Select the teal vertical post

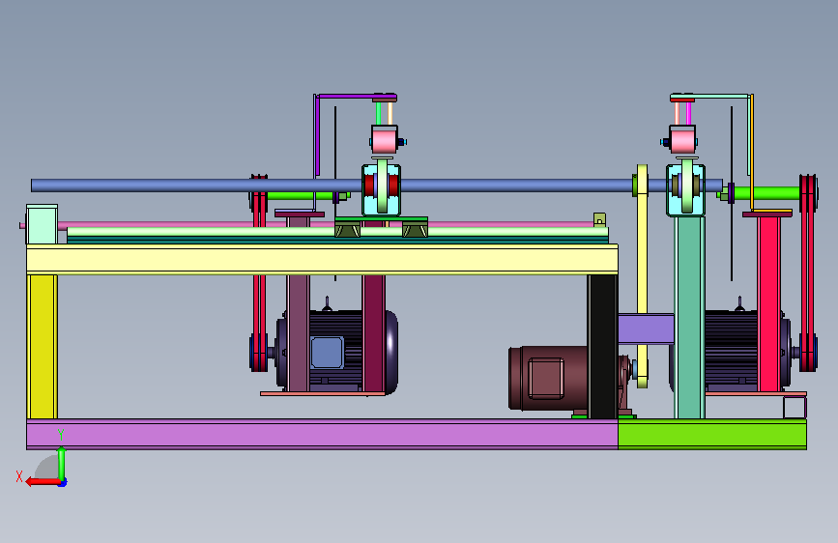point(689,318)
